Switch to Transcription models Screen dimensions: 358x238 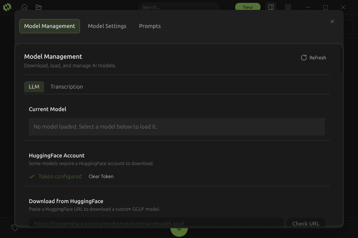[x=67, y=86]
